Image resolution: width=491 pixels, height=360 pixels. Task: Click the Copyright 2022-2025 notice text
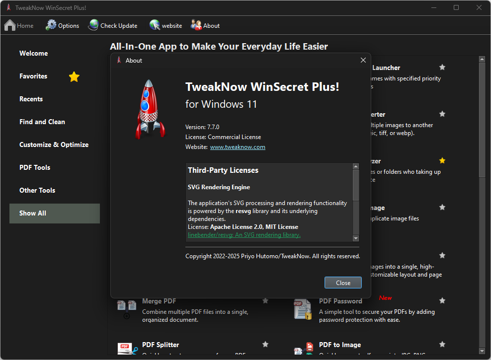[x=273, y=256]
